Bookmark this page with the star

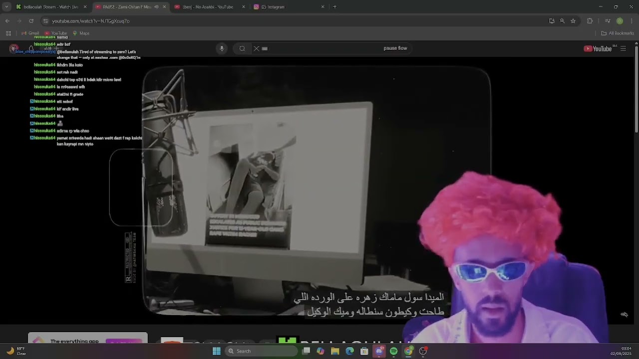[573, 21]
